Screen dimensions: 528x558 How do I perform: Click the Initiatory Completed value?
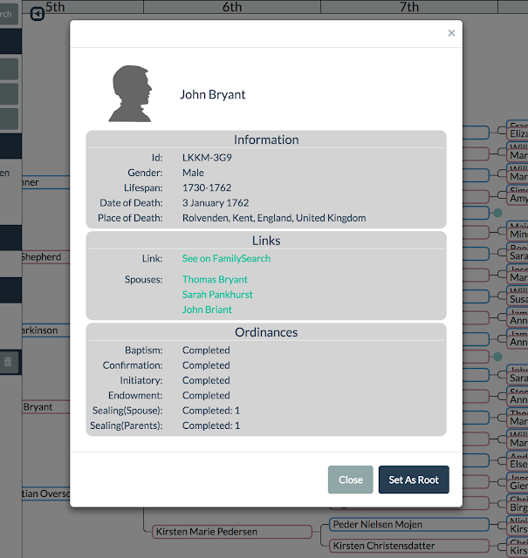[206, 380]
